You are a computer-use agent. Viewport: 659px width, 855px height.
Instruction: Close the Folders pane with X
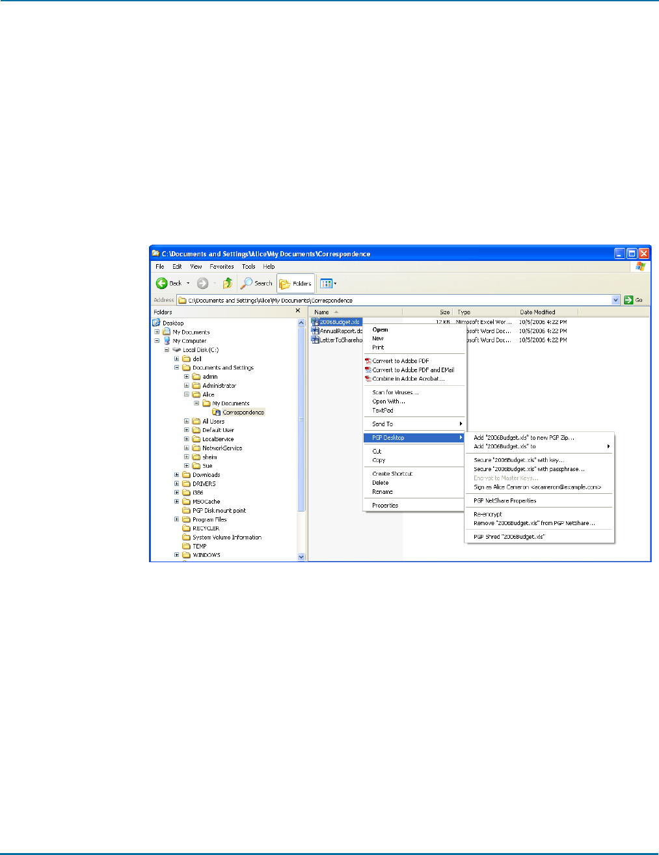tap(298, 311)
